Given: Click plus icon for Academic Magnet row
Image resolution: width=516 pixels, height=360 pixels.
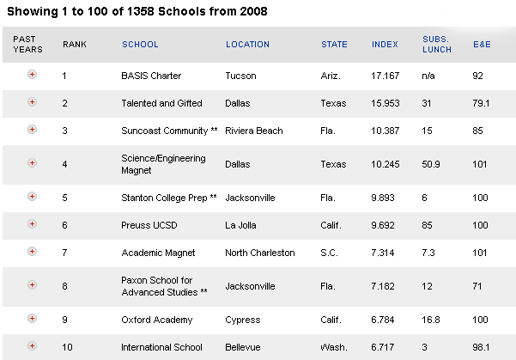Looking at the screenshot, I should click(x=32, y=252).
